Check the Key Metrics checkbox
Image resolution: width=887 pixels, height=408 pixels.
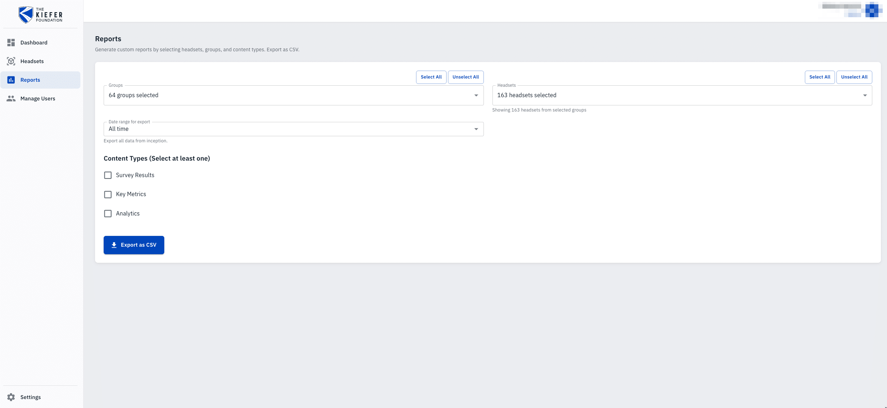tap(108, 194)
